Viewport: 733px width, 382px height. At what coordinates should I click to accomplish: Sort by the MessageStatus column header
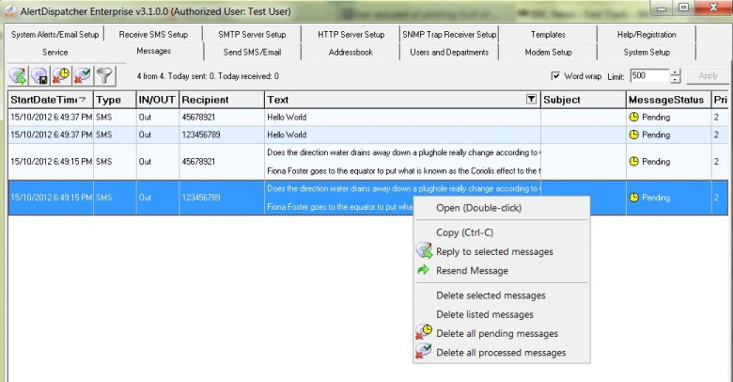[668, 100]
